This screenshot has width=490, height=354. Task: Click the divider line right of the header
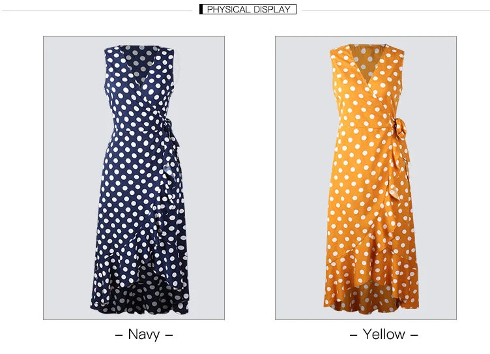click(x=396, y=11)
